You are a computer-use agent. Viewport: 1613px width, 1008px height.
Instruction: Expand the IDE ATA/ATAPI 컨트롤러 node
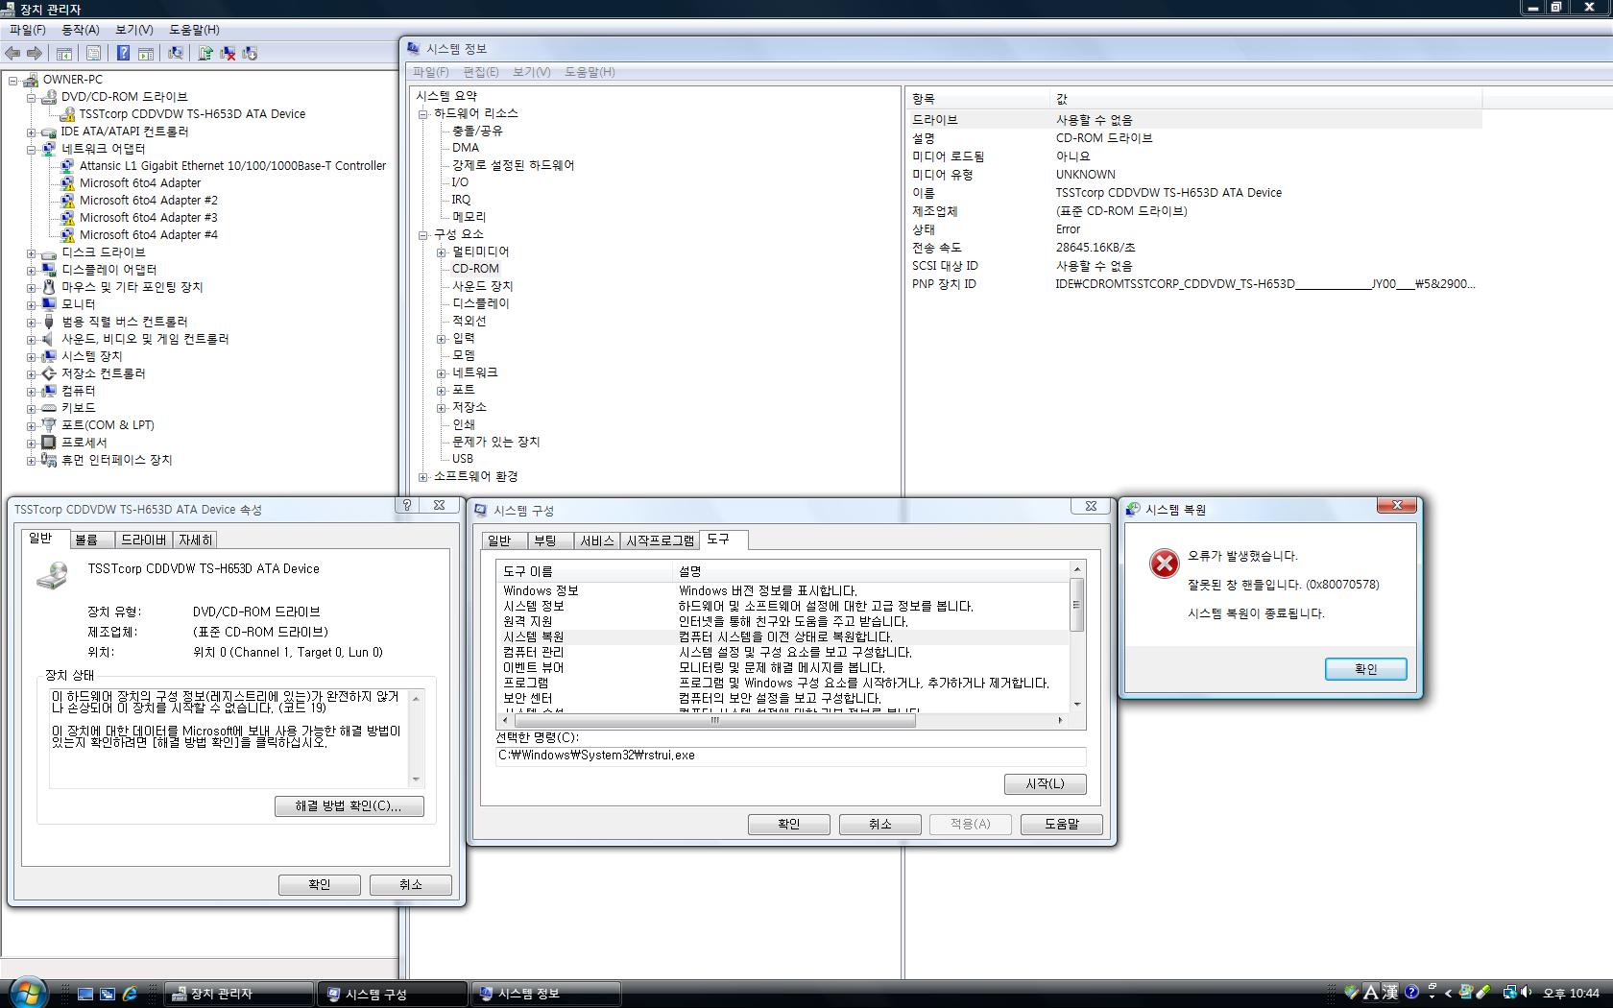tap(31, 132)
